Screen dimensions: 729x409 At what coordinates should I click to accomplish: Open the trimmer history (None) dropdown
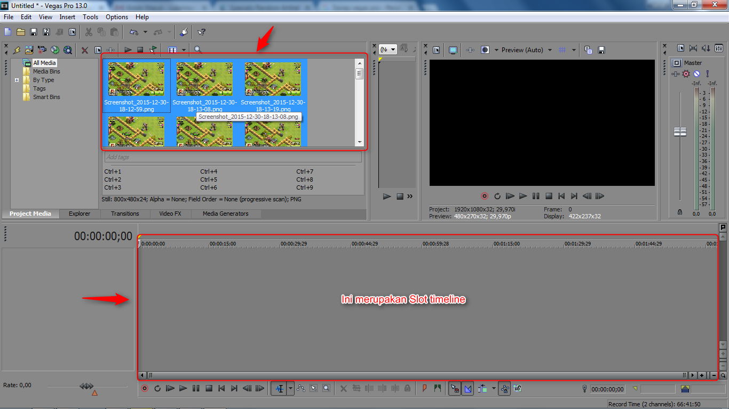[388, 50]
